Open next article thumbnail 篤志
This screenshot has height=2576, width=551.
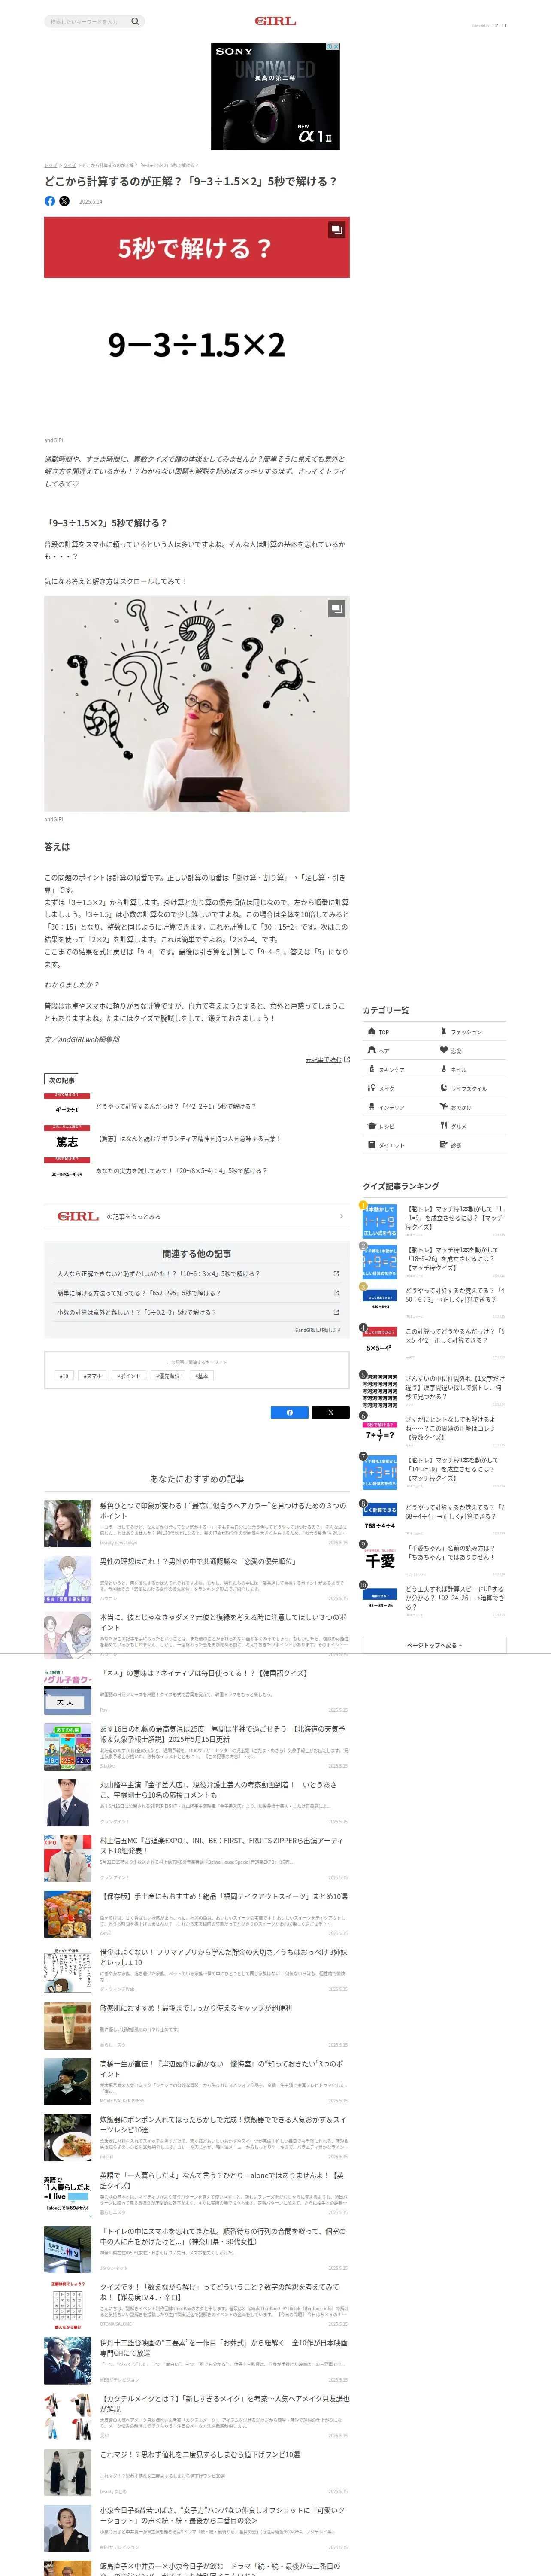pos(67,1139)
